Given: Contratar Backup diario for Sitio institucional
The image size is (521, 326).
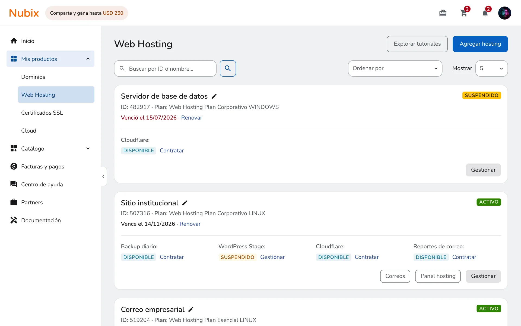Looking at the screenshot, I should click(171, 257).
